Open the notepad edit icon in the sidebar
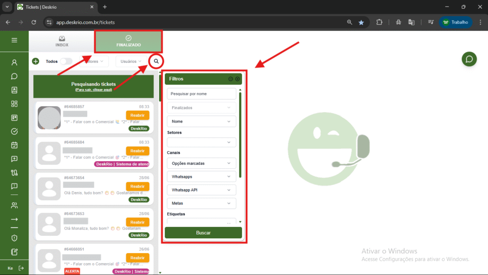Image resolution: width=488 pixels, height=275 pixels. [14, 252]
